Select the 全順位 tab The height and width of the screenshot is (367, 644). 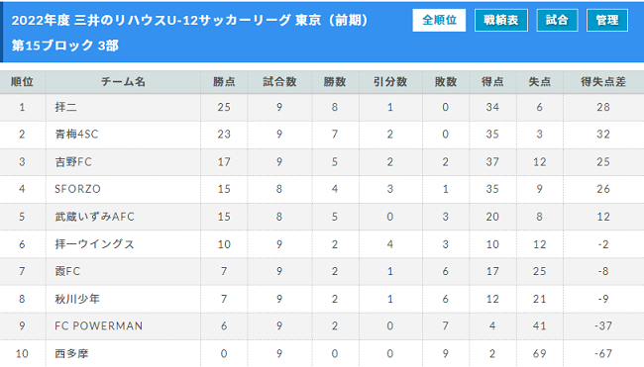click(x=439, y=20)
